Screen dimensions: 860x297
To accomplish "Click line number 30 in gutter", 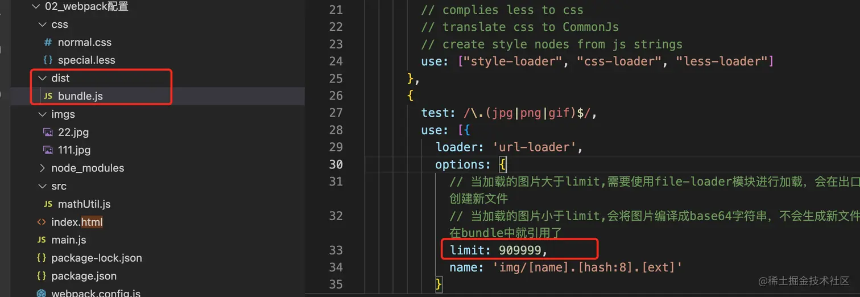I will (336, 164).
